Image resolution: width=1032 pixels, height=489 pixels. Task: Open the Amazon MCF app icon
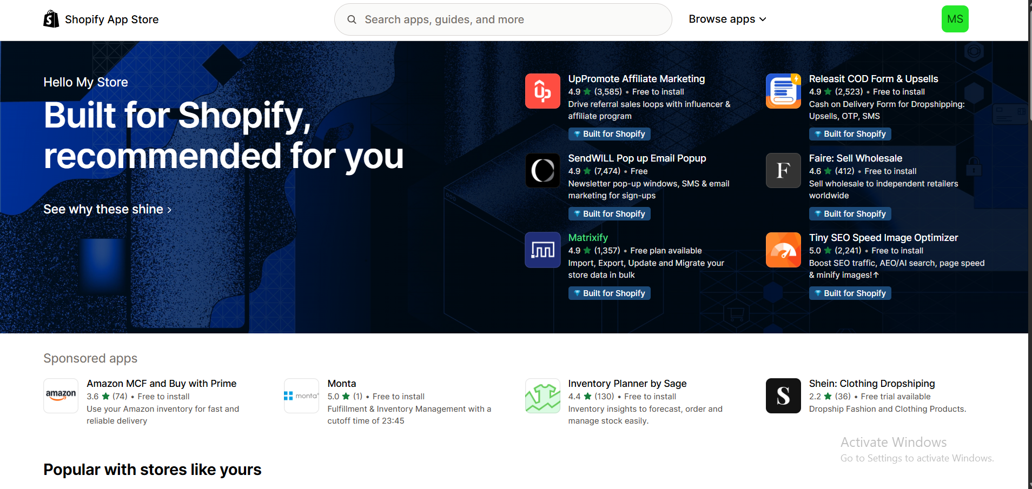click(x=61, y=396)
